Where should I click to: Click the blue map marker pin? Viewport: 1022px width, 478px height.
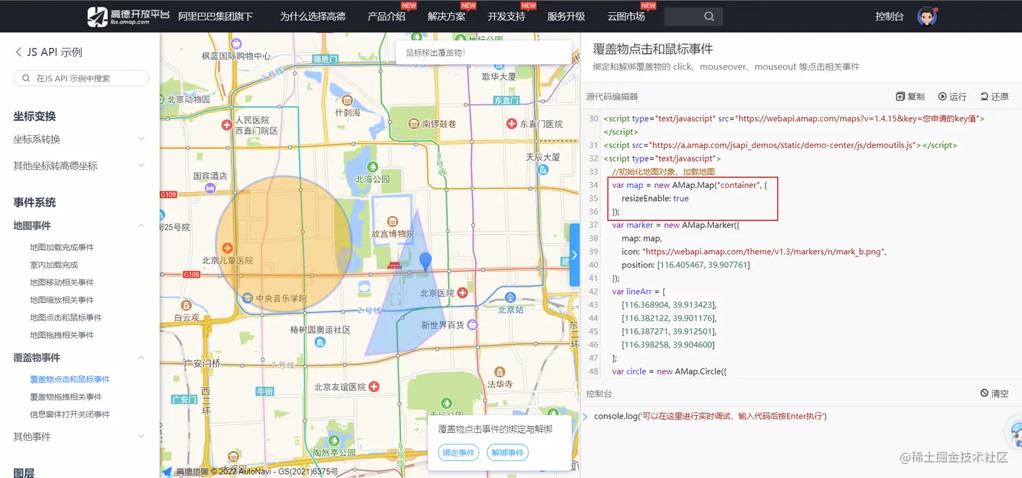coord(425,262)
